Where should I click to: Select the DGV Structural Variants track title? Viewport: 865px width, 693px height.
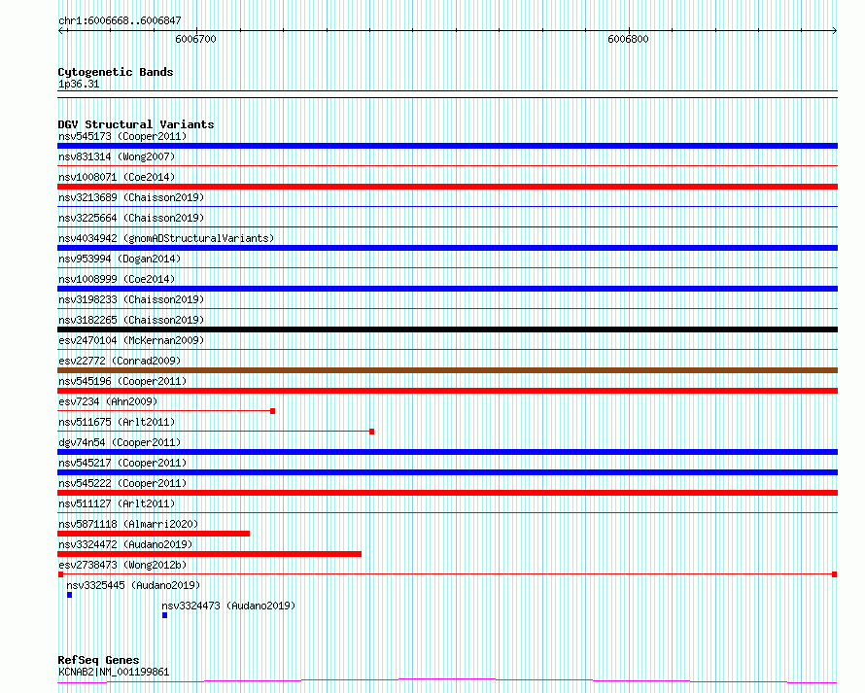click(x=136, y=124)
